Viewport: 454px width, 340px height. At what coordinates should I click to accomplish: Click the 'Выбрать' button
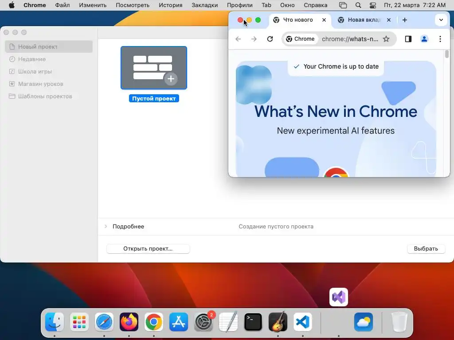pyautogui.click(x=426, y=249)
